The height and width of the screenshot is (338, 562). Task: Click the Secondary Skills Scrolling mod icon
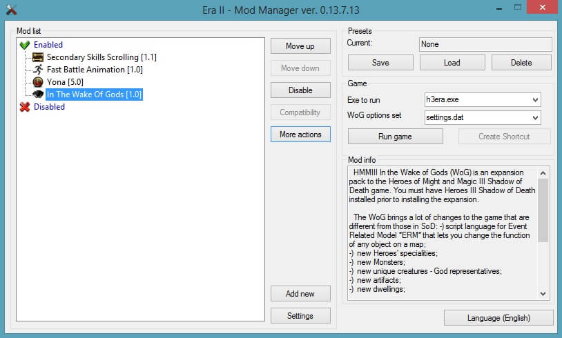pyautogui.click(x=38, y=57)
